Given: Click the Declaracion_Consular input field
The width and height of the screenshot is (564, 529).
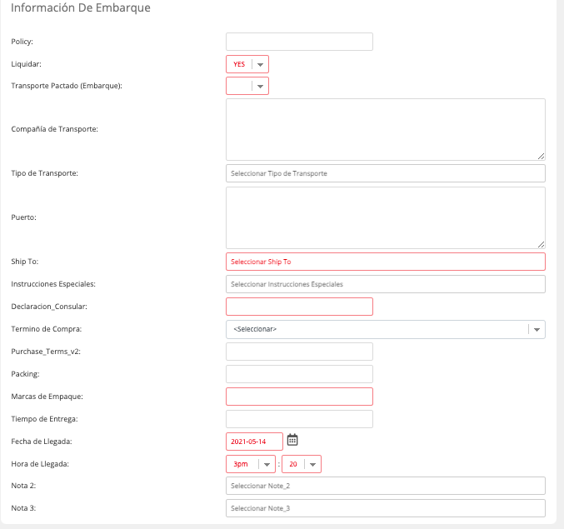Looking at the screenshot, I should [299, 307].
